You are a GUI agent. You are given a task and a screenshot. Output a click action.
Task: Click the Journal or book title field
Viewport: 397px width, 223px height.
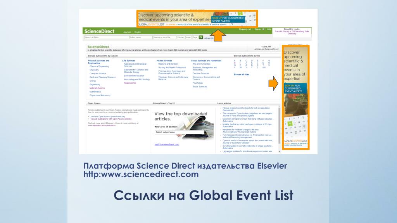(x=164, y=37)
